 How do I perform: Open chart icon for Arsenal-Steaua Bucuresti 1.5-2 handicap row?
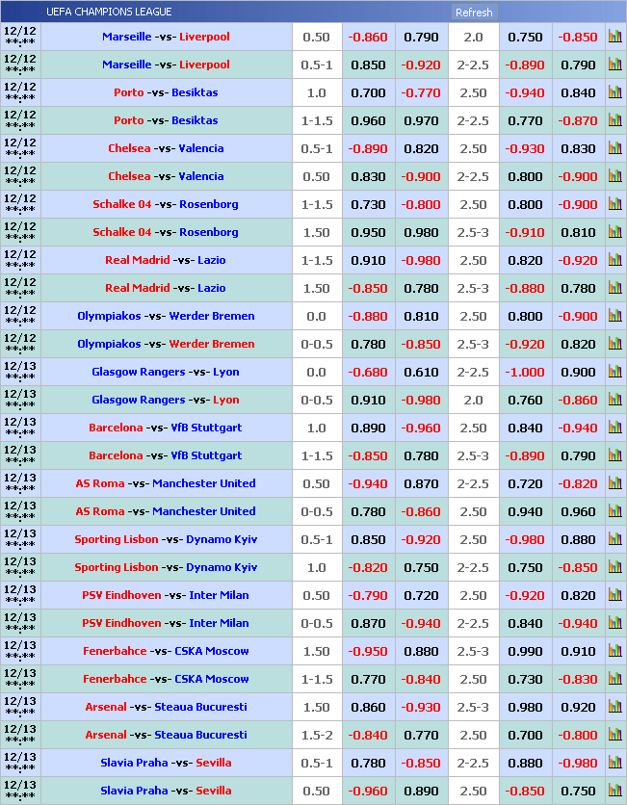point(614,736)
